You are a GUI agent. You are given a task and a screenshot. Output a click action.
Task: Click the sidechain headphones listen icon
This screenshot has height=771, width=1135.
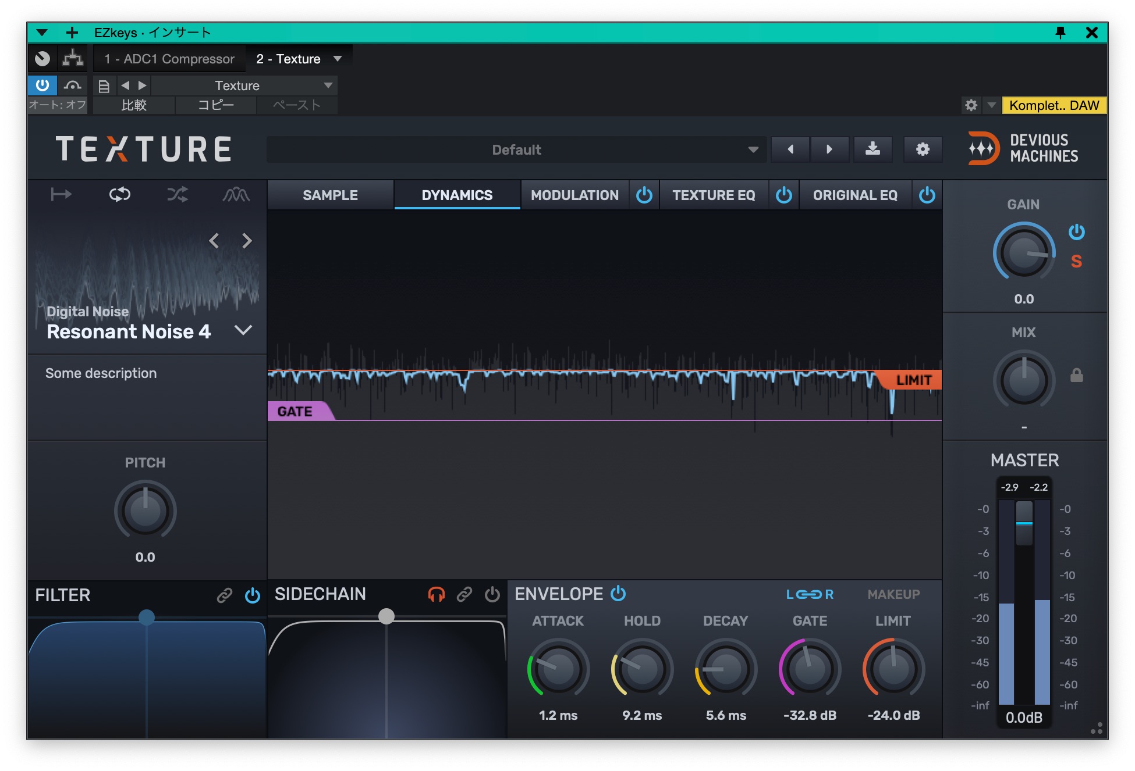436,594
